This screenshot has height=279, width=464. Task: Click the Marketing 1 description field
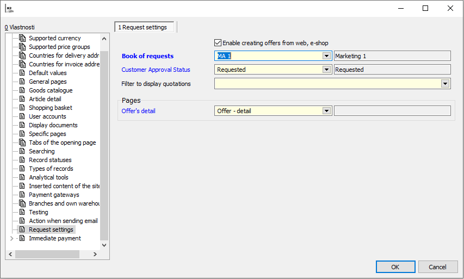click(392, 56)
